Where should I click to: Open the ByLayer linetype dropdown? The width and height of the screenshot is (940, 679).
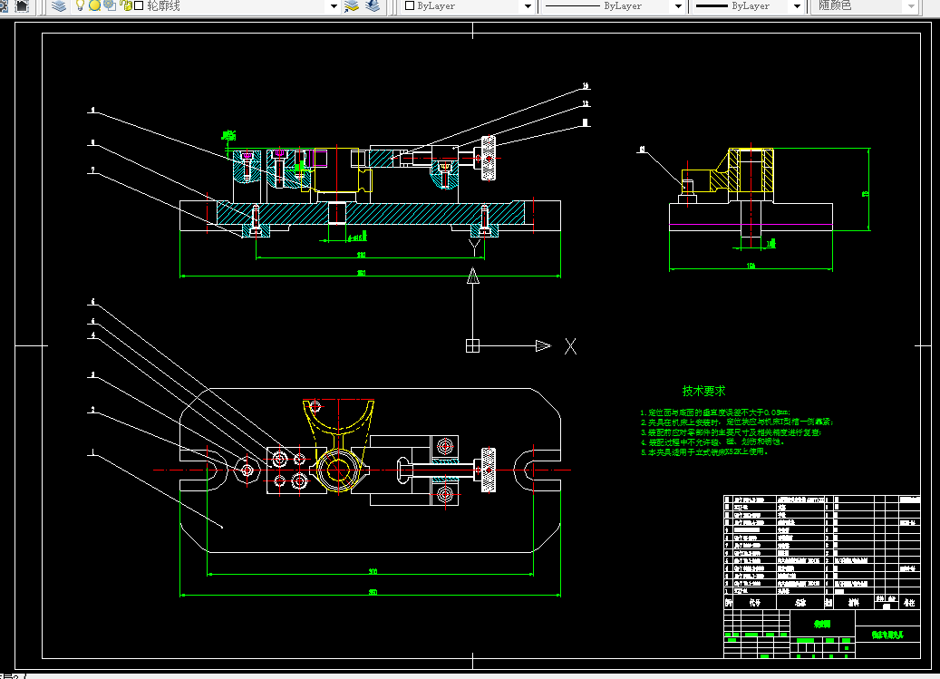(x=613, y=6)
